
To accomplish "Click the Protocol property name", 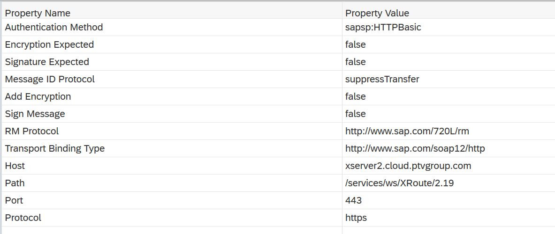I will click(x=23, y=218).
